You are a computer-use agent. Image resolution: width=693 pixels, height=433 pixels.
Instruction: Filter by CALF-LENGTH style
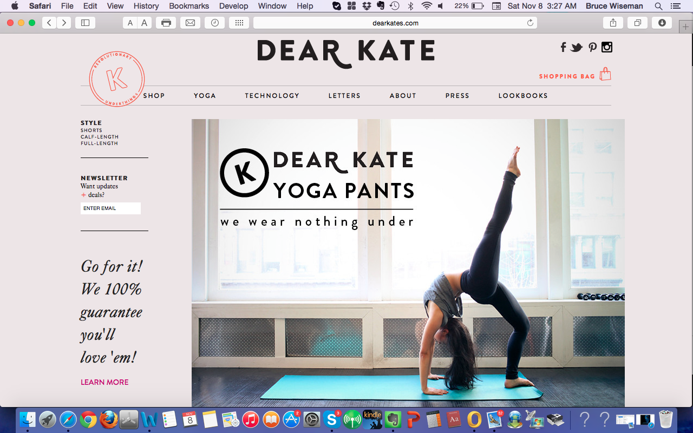coord(100,137)
